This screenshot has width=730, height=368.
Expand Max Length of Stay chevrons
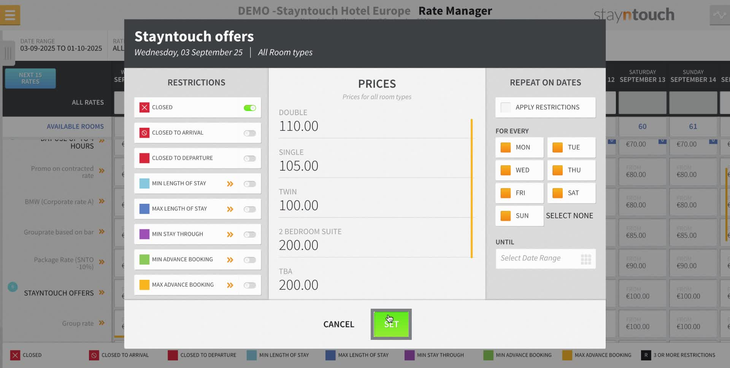tap(230, 209)
